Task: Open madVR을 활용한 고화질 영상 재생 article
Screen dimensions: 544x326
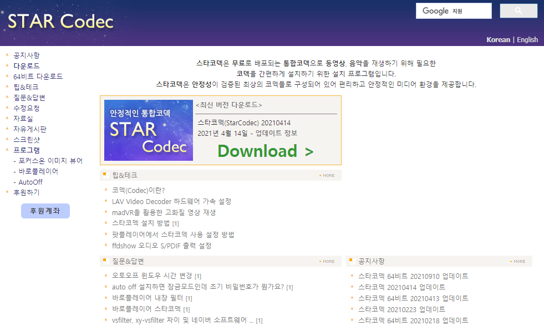Action: pos(164,212)
